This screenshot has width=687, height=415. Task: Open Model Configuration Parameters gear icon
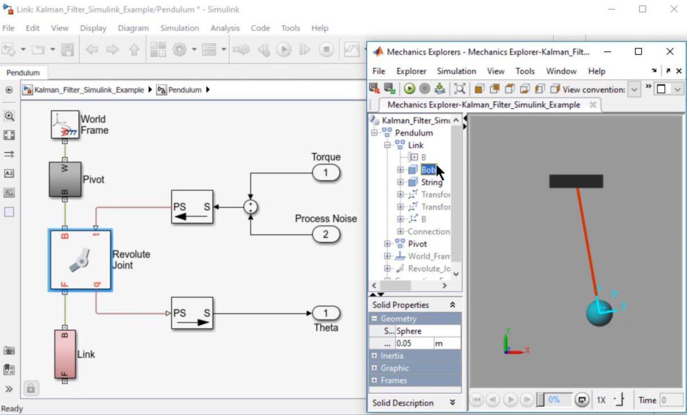(x=179, y=49)
